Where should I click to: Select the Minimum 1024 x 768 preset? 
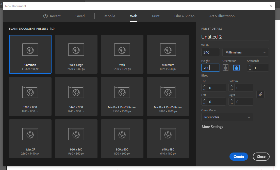point(168,54)
